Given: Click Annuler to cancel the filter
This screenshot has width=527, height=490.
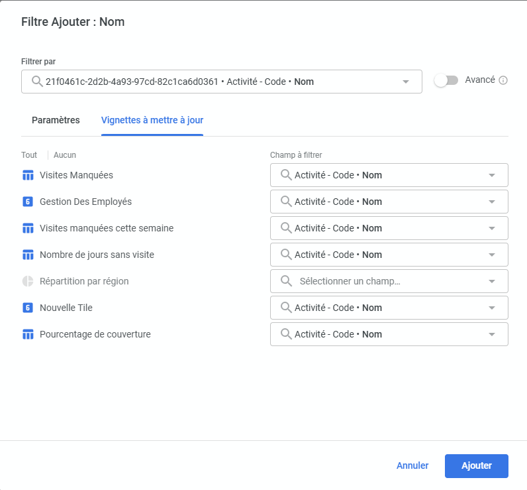Looking at the screenshot, I should 412,465.
